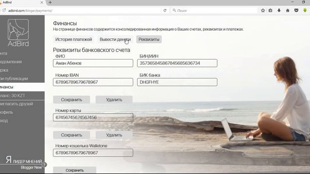Viewport: 310px width, 174px height.
Task: Delete card number with Удалить
Action: [114, 135]
